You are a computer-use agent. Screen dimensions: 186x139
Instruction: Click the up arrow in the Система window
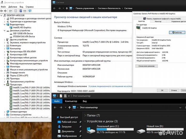67,8
